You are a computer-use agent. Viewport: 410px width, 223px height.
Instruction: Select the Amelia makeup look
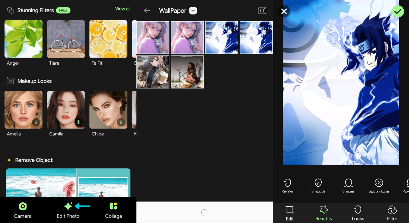pos(23,110)
